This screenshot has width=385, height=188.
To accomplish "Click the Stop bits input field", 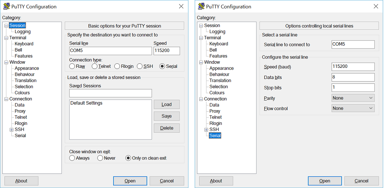I will coord(353,88).
